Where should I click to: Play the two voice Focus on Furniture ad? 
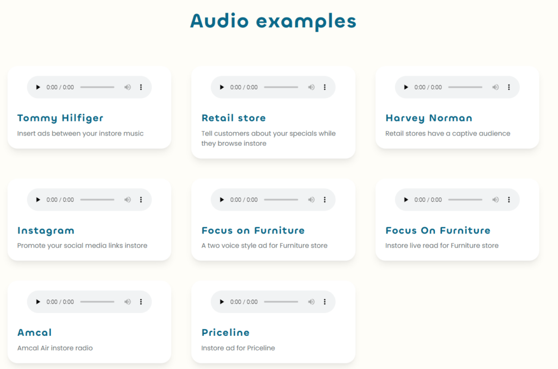pos(222,200)
